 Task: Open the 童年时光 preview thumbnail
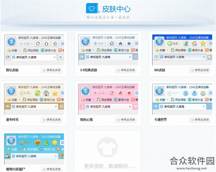coord(34,99)
